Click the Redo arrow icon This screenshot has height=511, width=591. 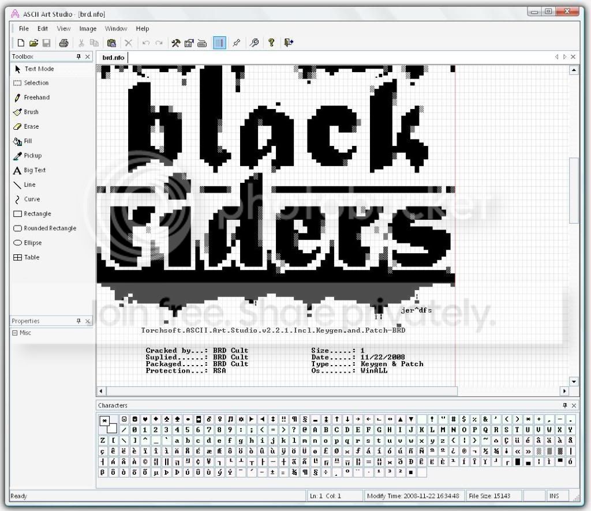pos(159,43)
